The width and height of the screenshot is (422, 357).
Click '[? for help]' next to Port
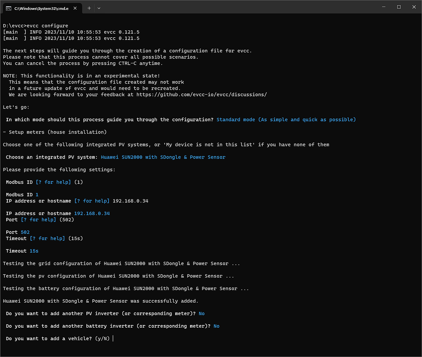tap(38, 220)
